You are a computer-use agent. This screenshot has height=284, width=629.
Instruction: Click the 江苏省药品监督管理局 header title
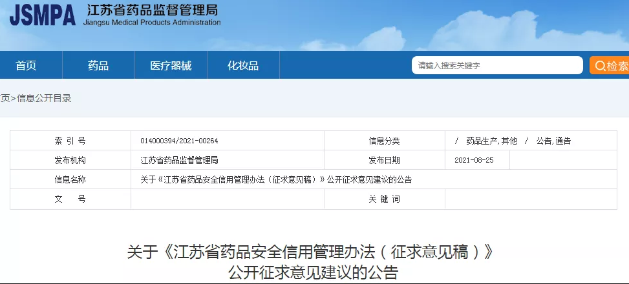click(151, 9)
